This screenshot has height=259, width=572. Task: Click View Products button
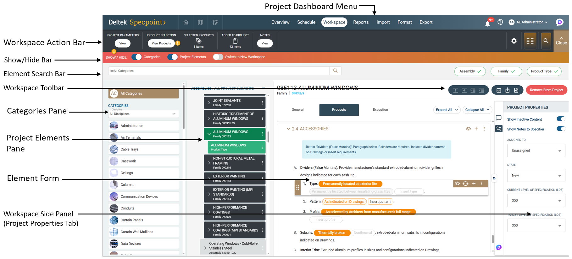point(161,44)
